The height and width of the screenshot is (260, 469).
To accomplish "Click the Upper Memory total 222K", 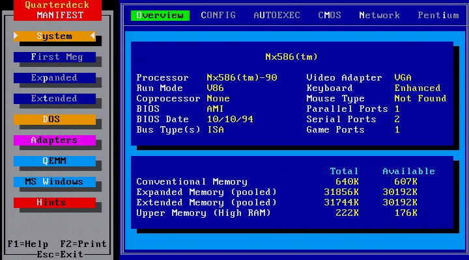I will pyautogui.click(x=347, y=213).
